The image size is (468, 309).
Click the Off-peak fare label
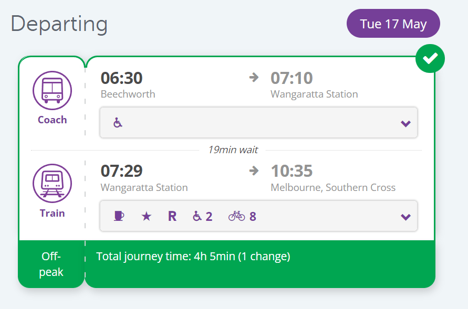(x=51, y=264)
